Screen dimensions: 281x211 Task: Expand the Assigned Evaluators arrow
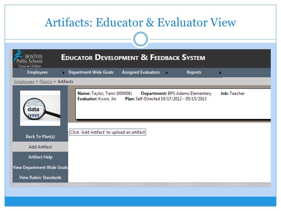pos(167,73)
